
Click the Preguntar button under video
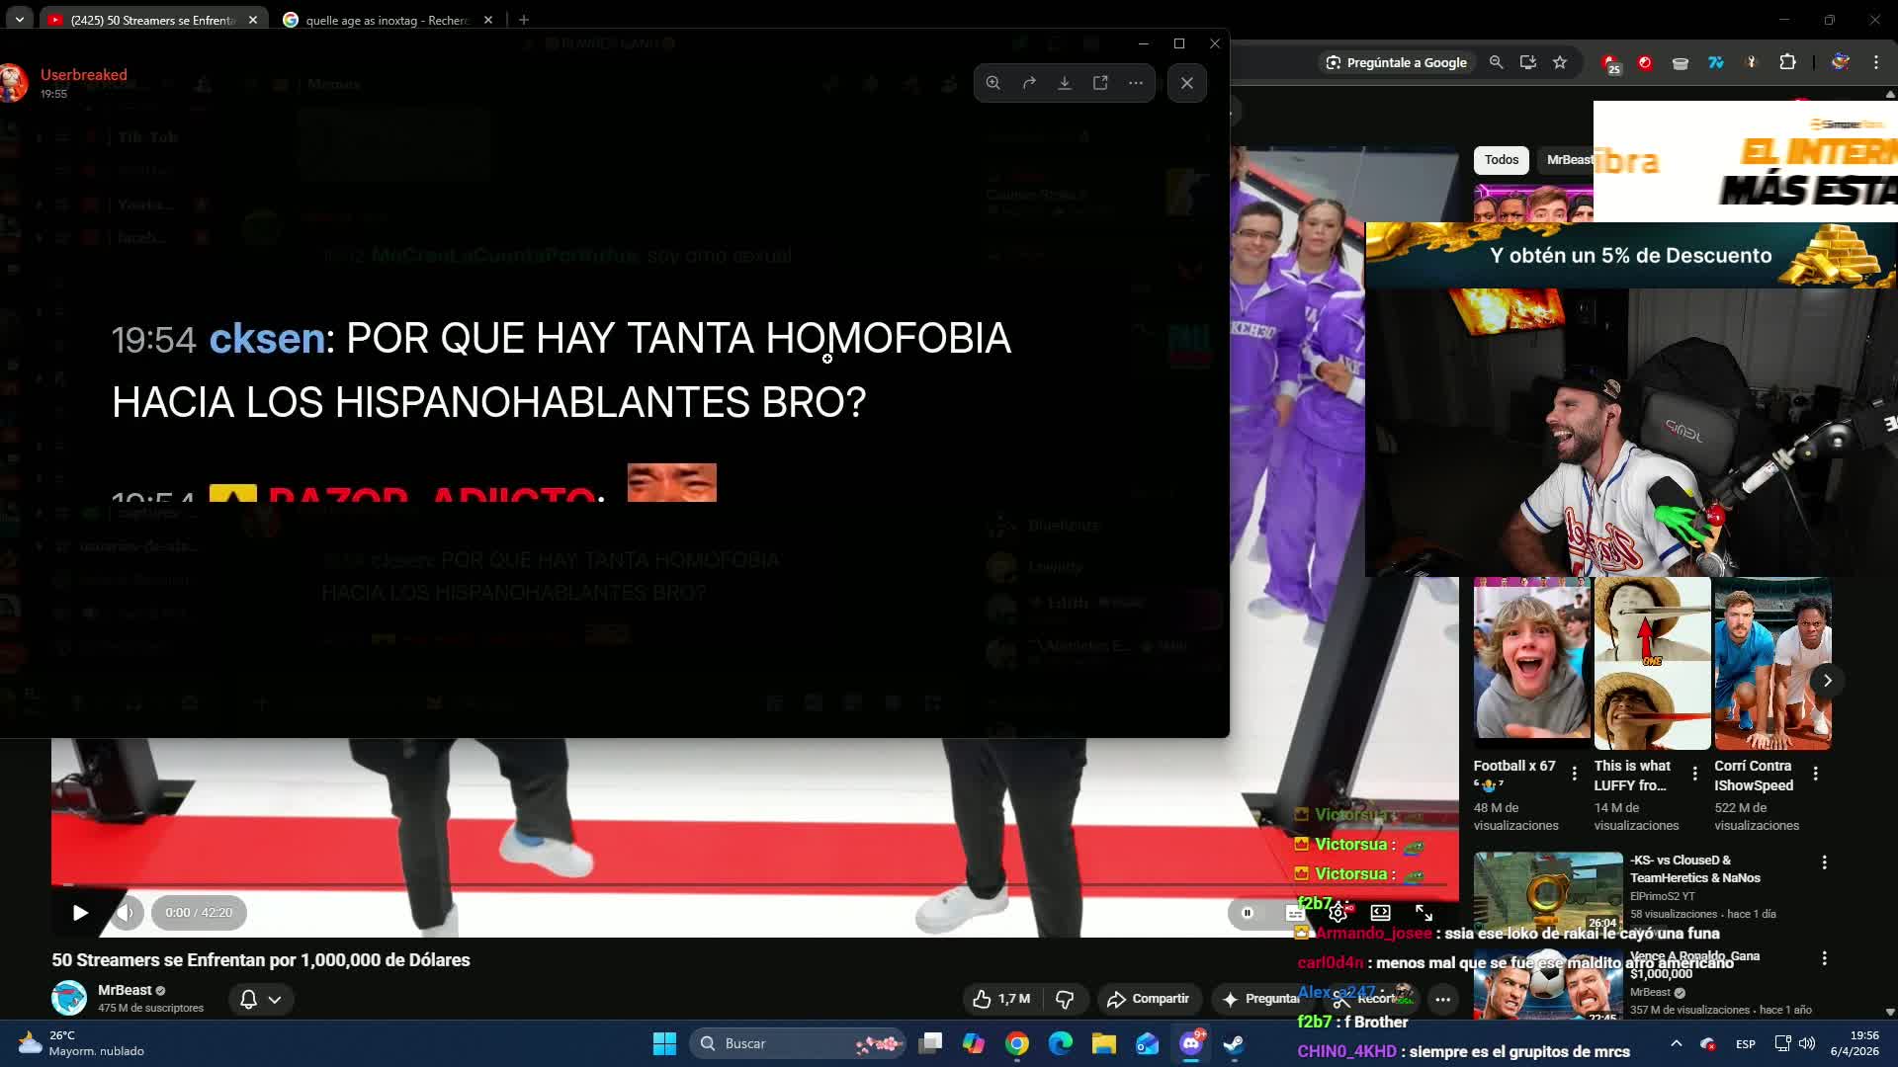pos(1261,1000)
